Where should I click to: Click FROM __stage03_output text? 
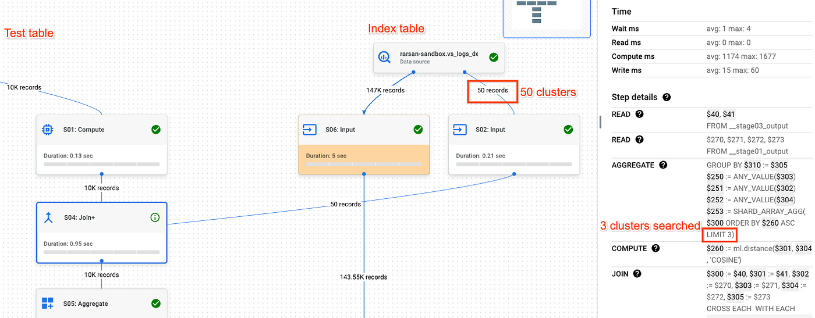coord(747,126)
